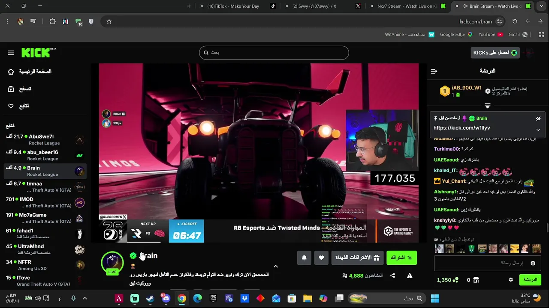The image size is (549, 308).
Task: Click the KICK logo
Action: pos(39,53)
